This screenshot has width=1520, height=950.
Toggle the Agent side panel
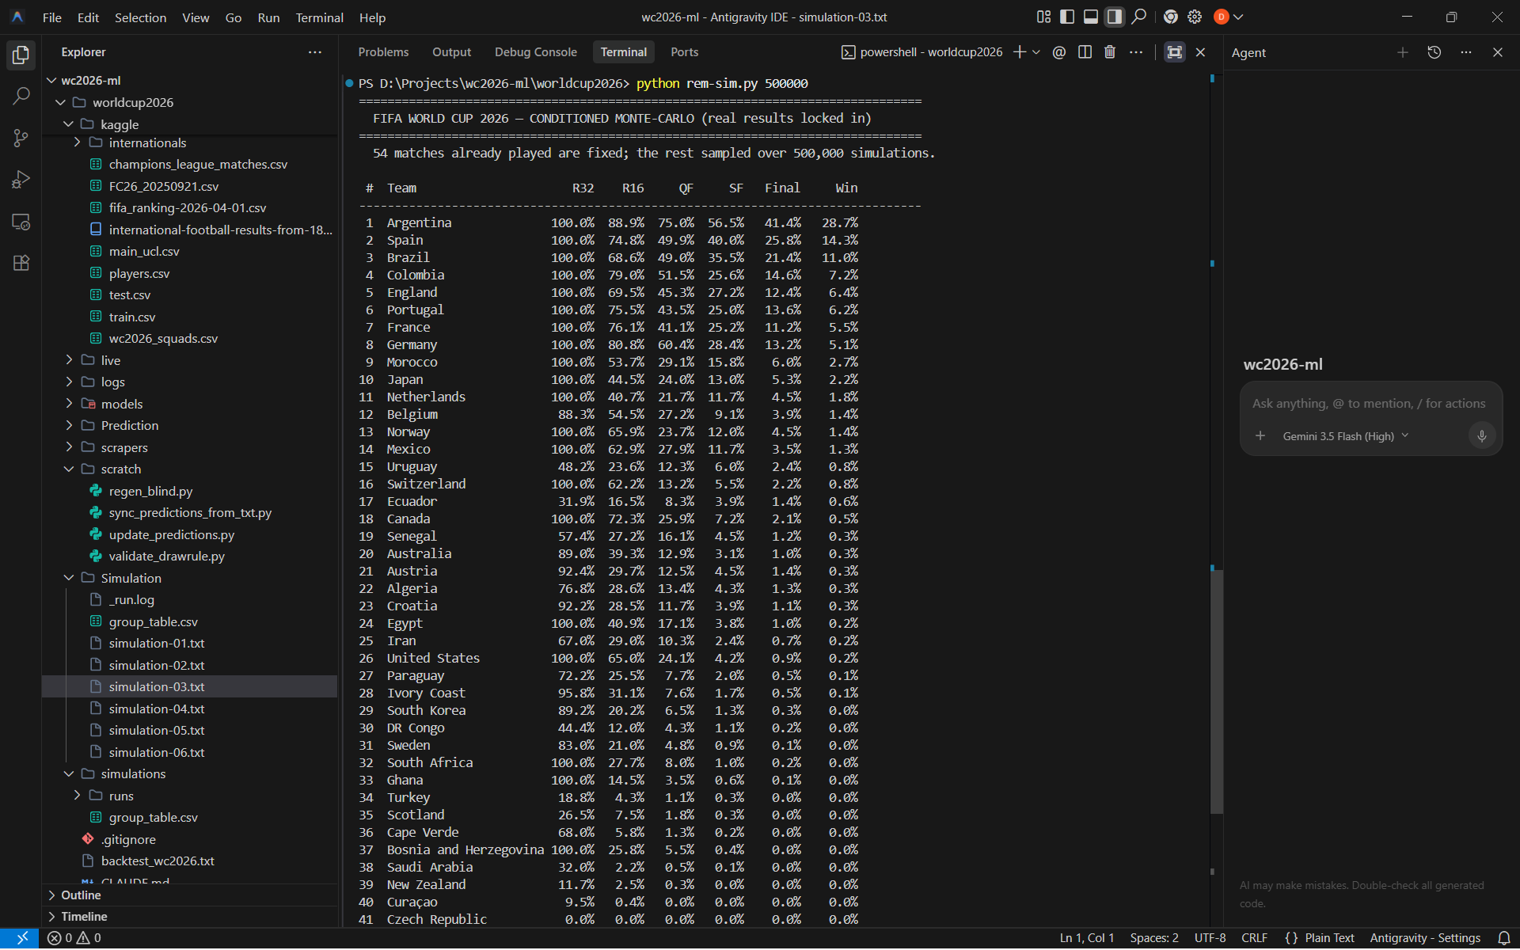pyautogui.click(x=1115, y=17)
